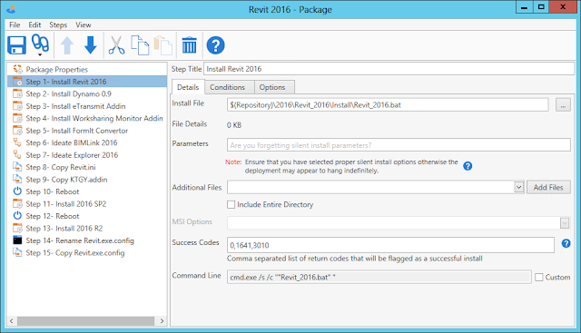Copy the step using the copy icon

(140, 45)
